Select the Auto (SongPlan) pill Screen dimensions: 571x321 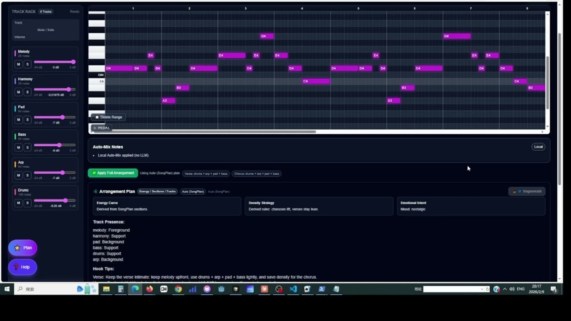click(193, 191)
